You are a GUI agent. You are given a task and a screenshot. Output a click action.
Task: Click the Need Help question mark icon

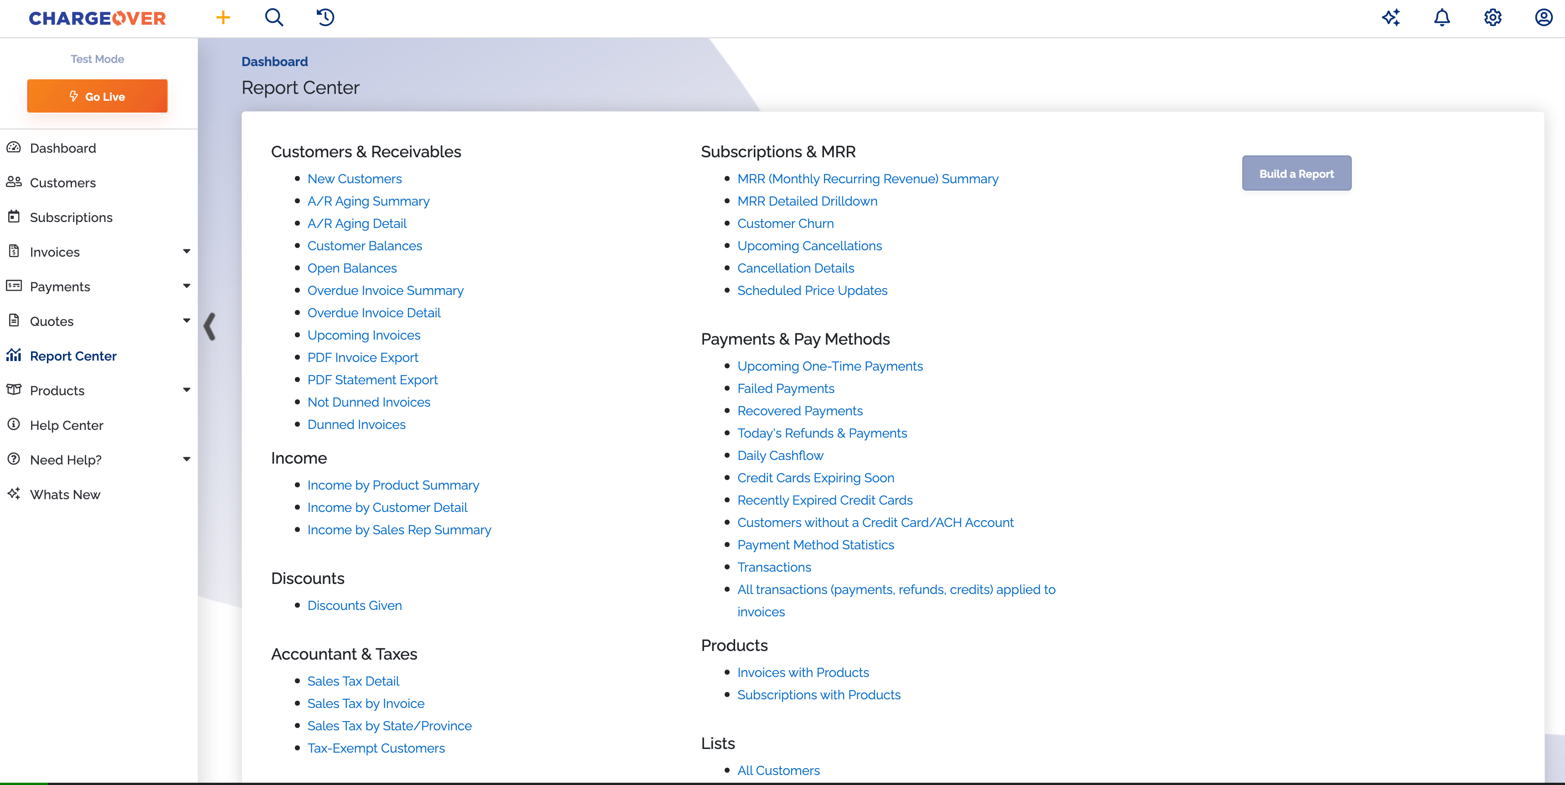click(x=14, y=460)
